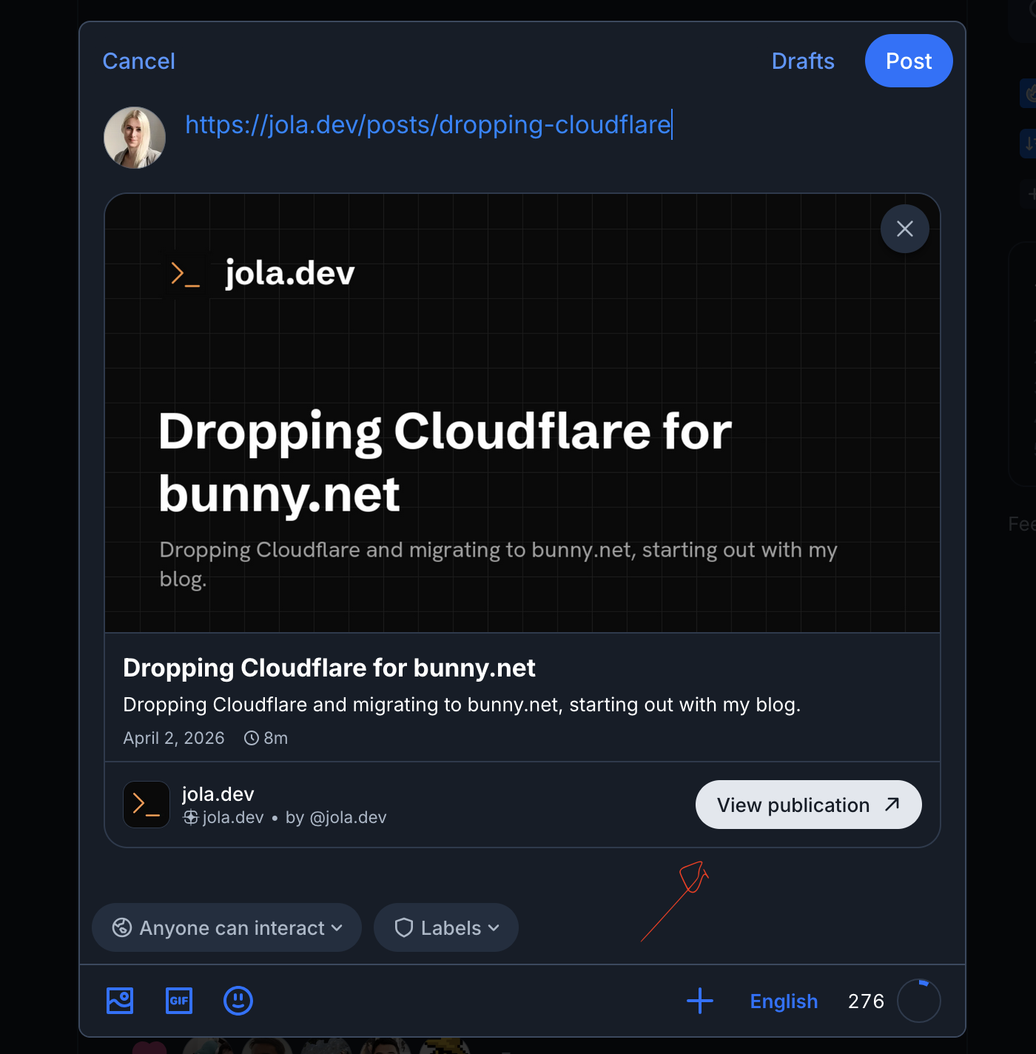This screenshot has height=1054, width=1036.
Task: Remove the link preview card
Action: pos(904,229)
